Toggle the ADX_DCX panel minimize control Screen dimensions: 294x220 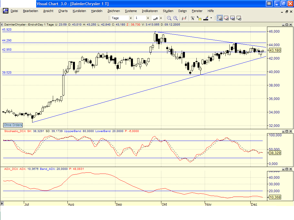pos(283,169)
